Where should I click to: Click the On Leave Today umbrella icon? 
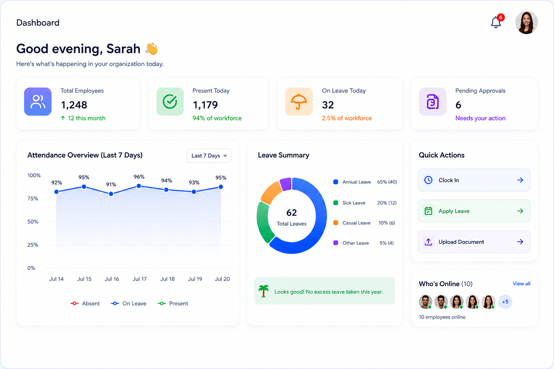point(299,102)
